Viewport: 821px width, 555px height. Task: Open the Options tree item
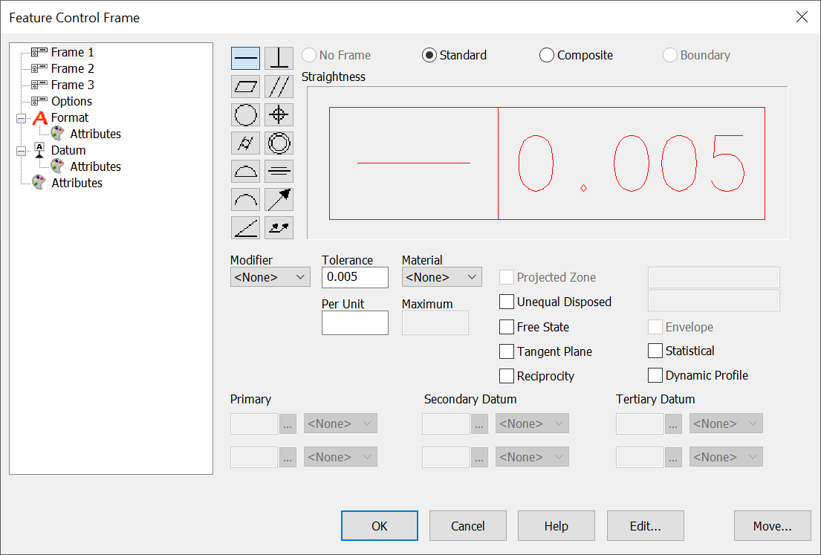(x=71, y=101)
